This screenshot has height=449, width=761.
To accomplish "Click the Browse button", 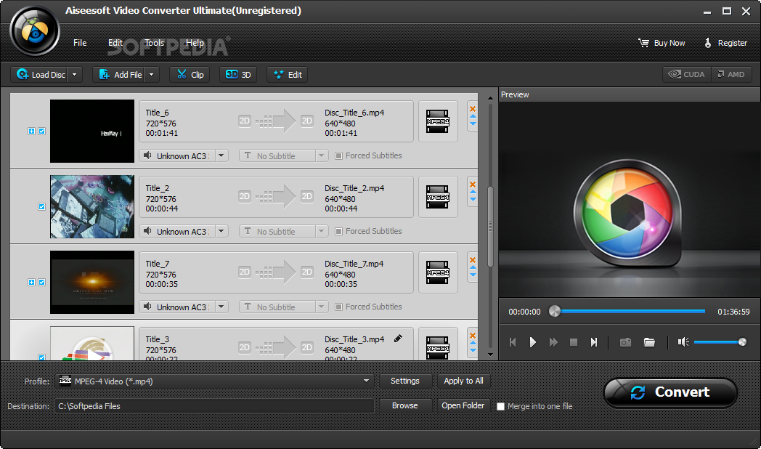I will click(x=404, y=406).
